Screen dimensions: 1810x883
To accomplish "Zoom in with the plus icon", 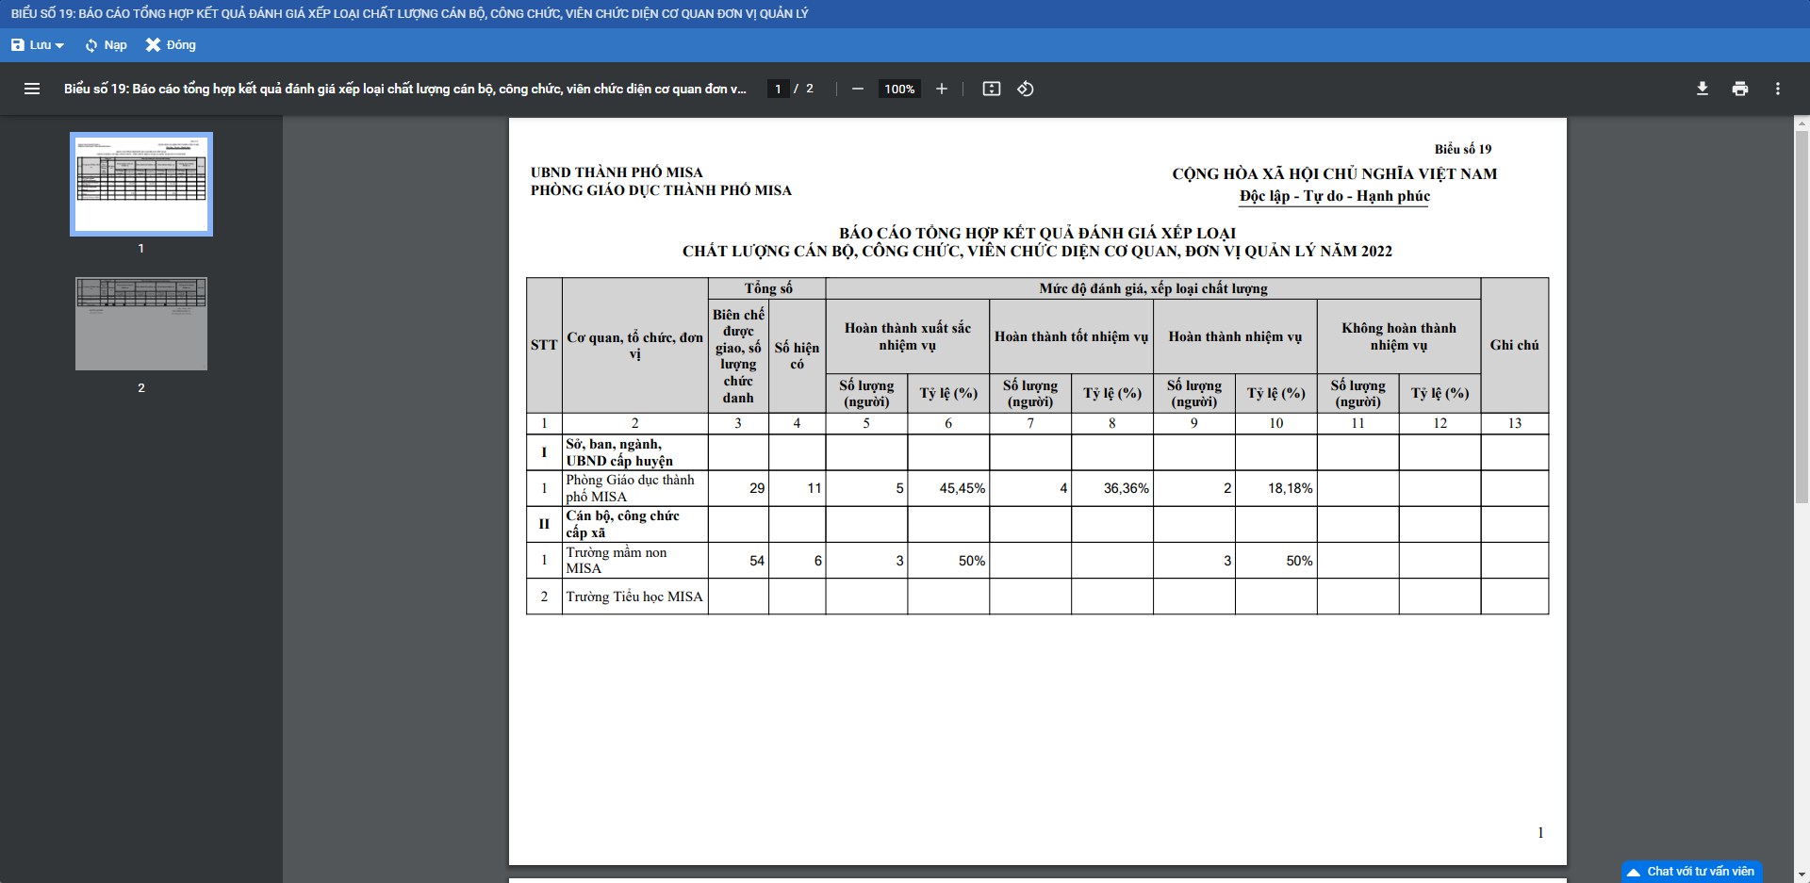I will [941, 89].
